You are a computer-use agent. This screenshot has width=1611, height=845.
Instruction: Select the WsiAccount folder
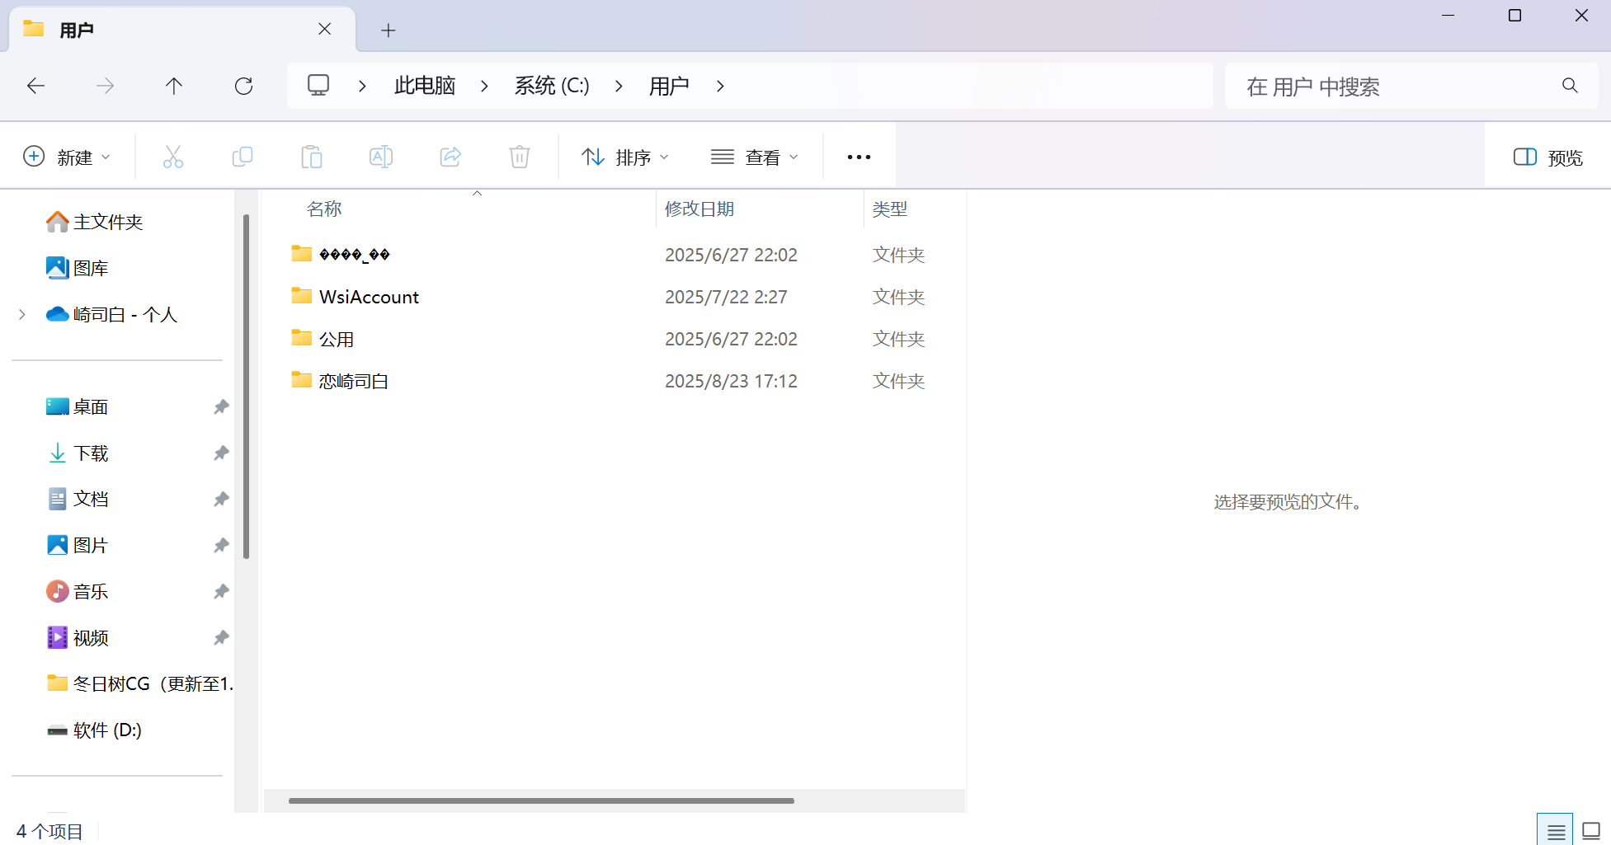(369, 297)
